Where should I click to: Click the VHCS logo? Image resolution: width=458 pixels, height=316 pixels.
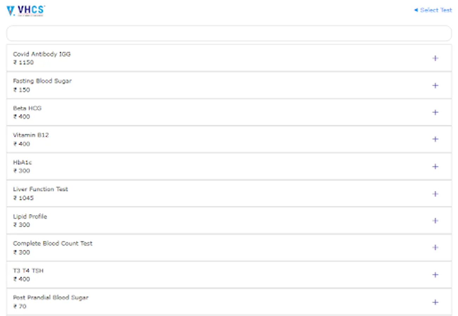click(26, 11)
